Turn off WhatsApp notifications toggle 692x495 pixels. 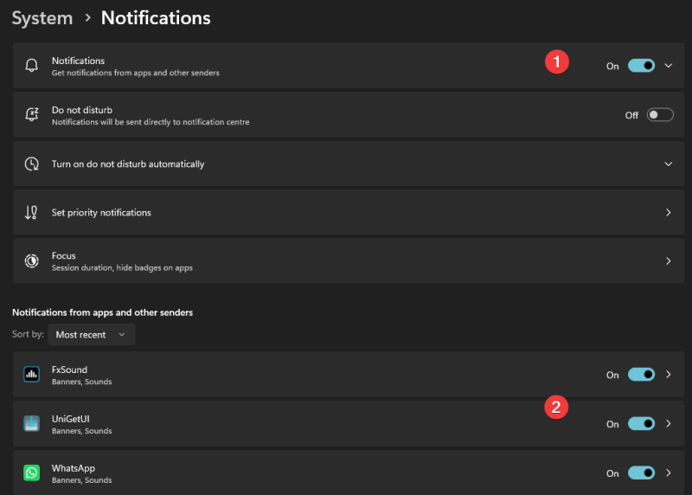pos(641,473)
